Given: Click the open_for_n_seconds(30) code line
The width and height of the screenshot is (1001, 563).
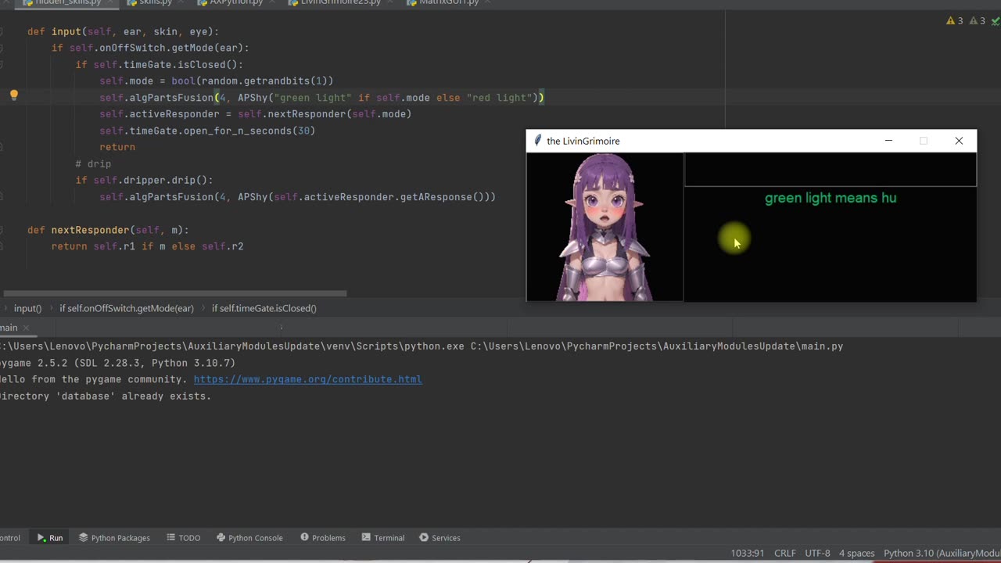Looking at the screenshot, I should [x=207, y=131].
